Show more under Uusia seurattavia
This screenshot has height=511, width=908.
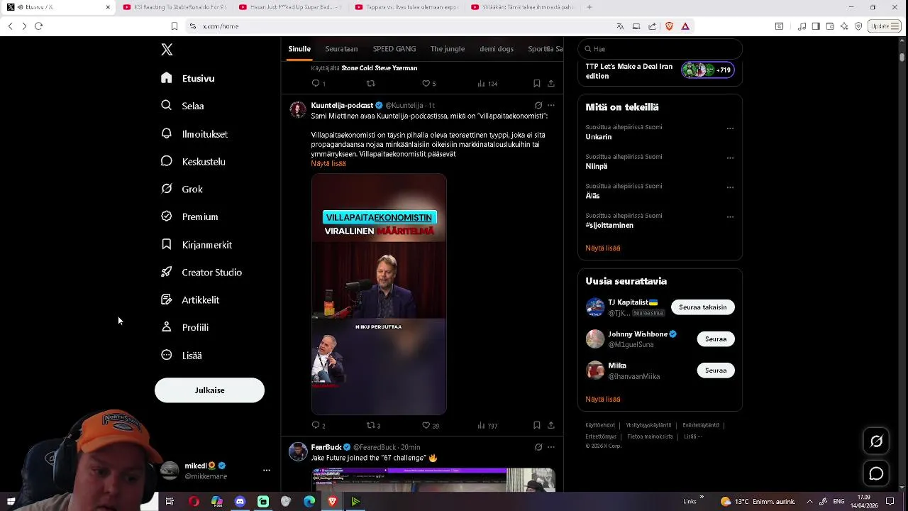603,399
